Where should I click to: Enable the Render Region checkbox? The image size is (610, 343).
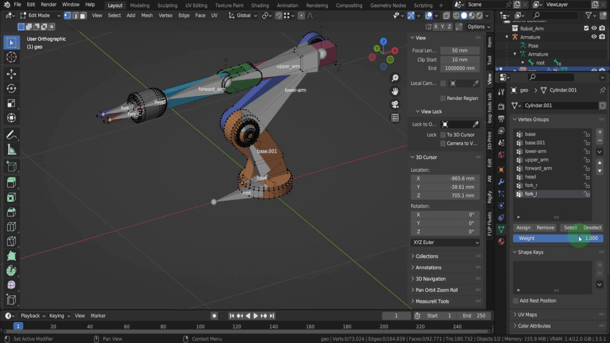pyautogui.click(x=443, y=98)
